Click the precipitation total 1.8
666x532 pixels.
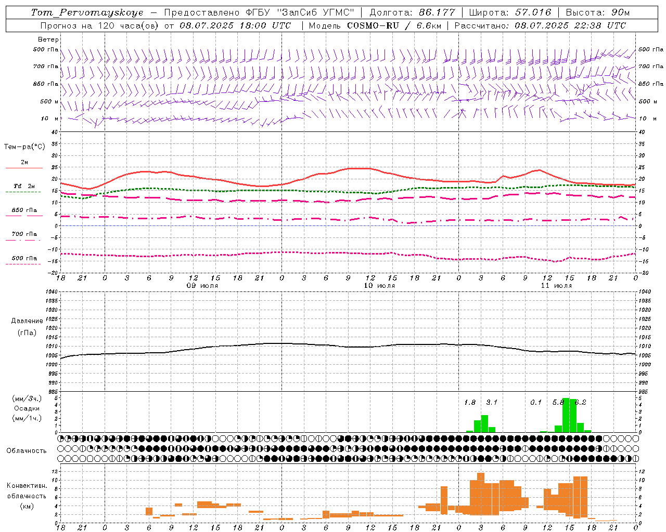[x=470, y=402]
